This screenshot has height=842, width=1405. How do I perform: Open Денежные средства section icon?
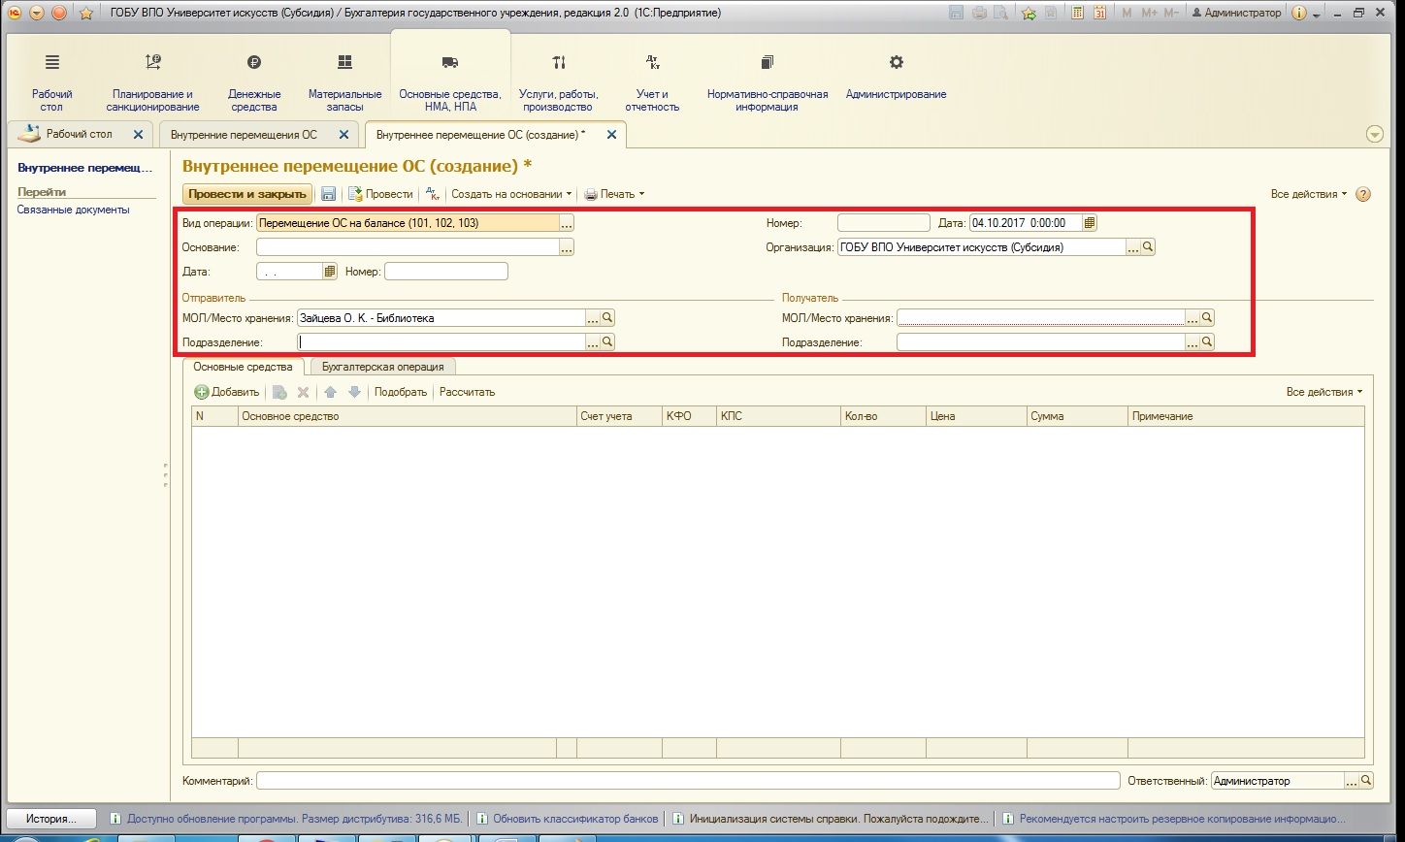pyautogui.click(x=254, y=81)
